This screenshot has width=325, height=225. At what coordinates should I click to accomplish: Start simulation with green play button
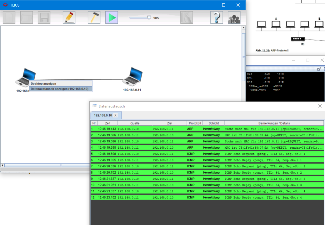112,17
